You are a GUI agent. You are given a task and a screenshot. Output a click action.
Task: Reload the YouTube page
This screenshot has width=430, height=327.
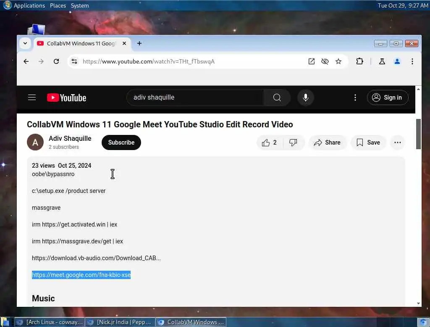click(56, 61)
